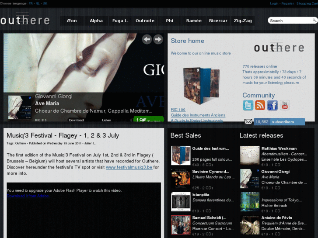
Task: Open Istanpitta album cover thumbnail
Action: pyautogui.click(x=181, y=202)
